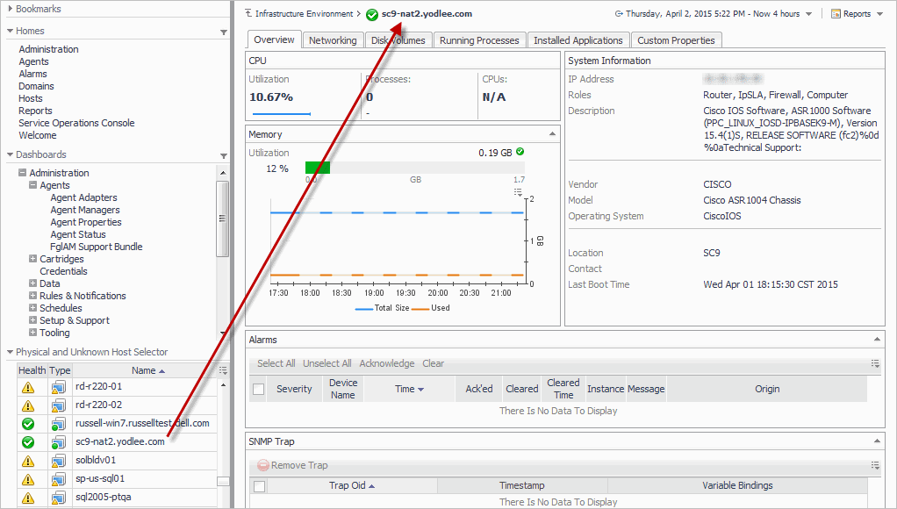This screenshot has height=509, width=897.
Task: Open the Disk Volumes tab
Action: click(398, 40)
